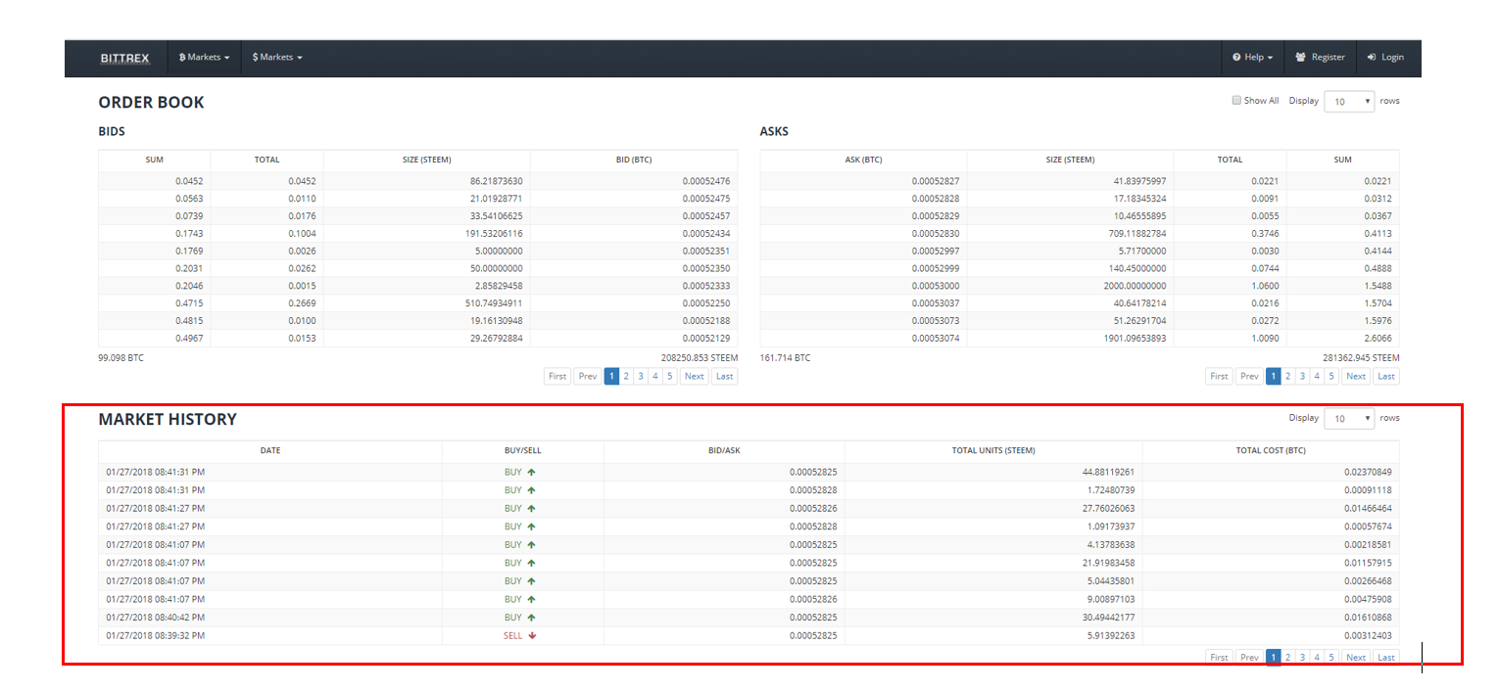The image size is (1498, 691).
Task: Click the Register link
Action: click(1320, 58)
